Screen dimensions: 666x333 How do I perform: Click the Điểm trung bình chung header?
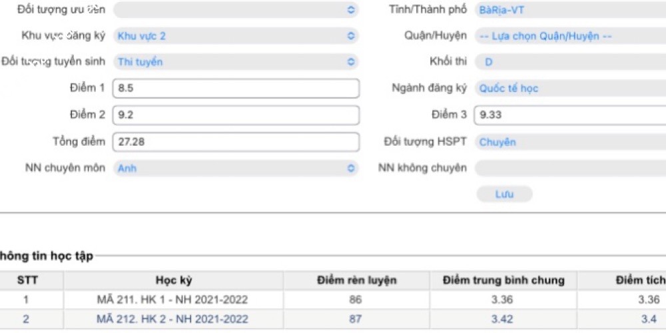point(503,280)
